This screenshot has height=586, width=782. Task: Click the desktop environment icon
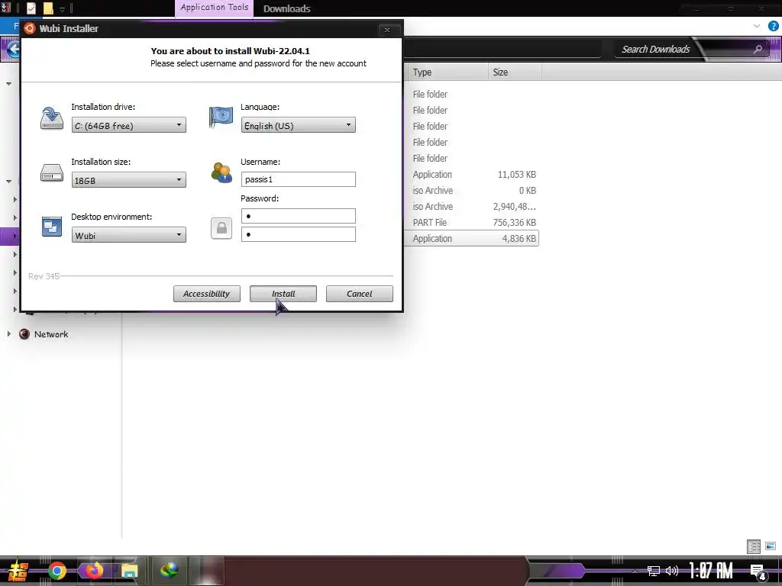[52, 227]
